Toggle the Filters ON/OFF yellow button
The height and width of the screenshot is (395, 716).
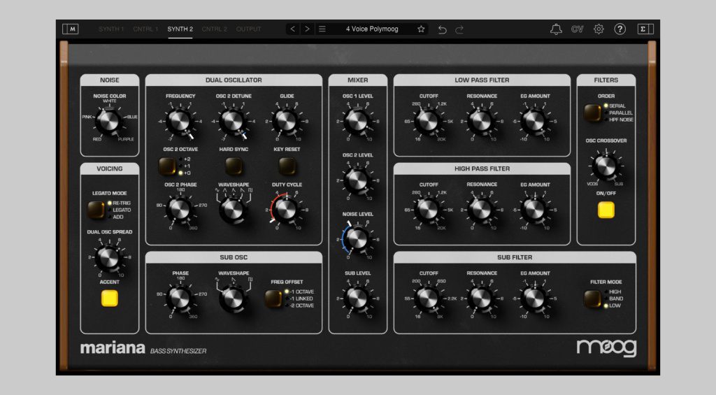[606, 210]
